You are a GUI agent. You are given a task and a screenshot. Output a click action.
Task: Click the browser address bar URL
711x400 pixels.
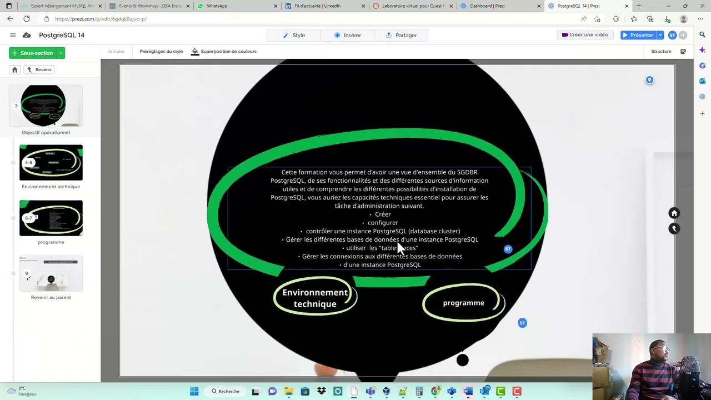pyautogui.click(x=101, y=19)
